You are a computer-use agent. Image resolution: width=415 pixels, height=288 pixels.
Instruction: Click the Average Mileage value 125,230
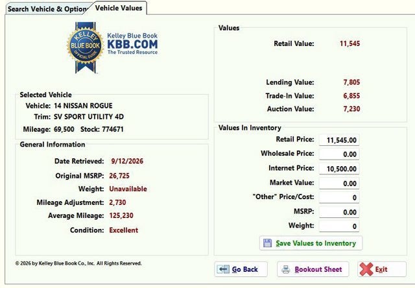[121, 215]
